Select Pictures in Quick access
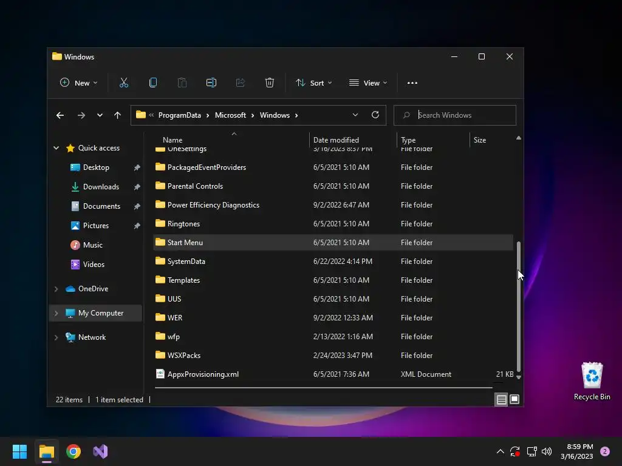This screenshot has height=466, width=622. 95,226
